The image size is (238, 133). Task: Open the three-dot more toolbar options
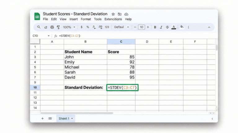(188, 27)
